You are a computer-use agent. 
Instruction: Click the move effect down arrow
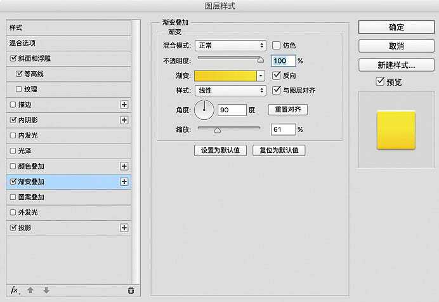click(46, 291)
